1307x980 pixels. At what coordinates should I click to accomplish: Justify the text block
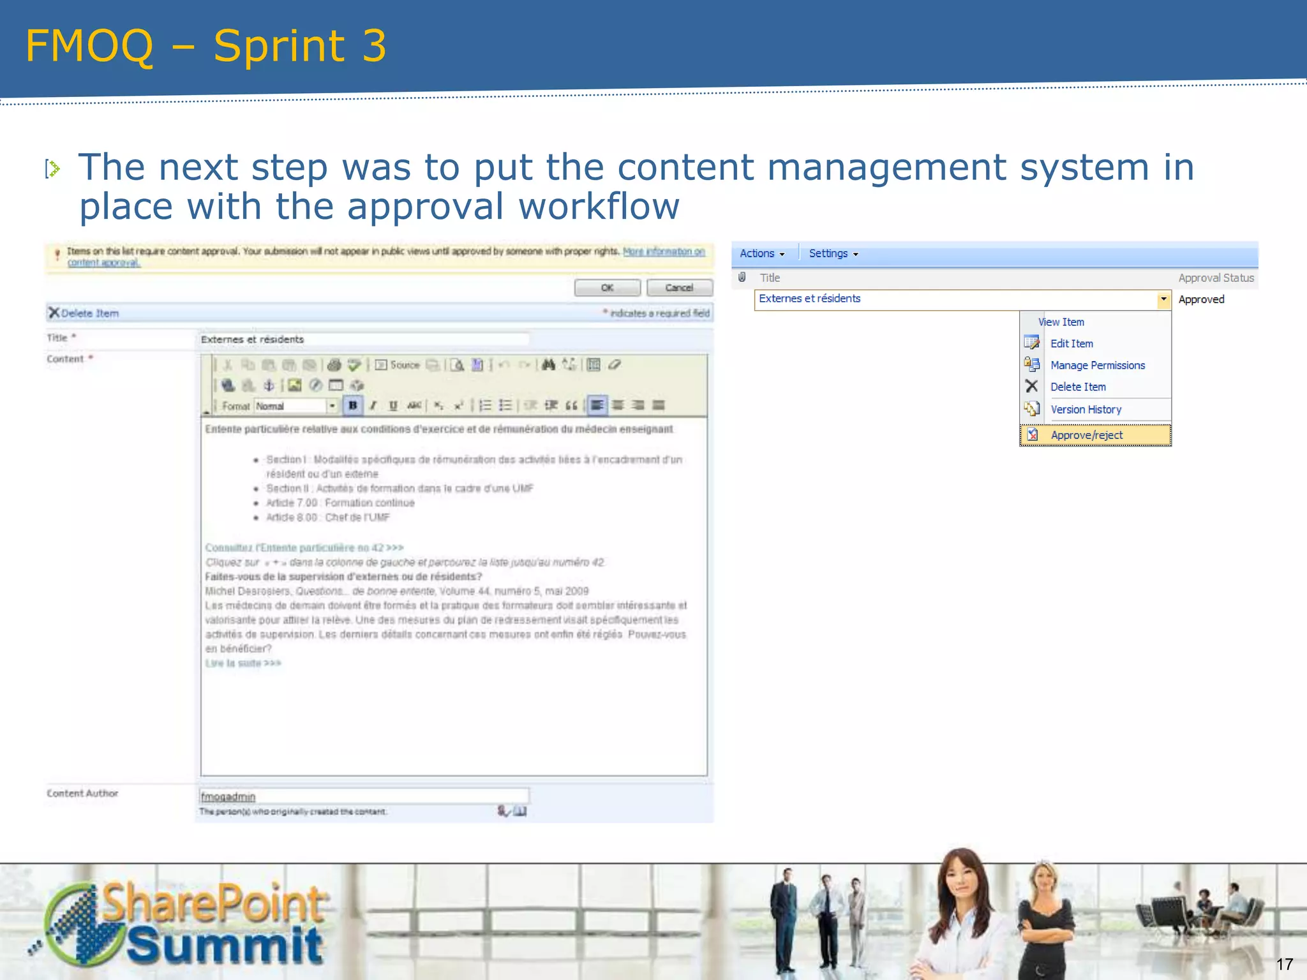[659, 405]
